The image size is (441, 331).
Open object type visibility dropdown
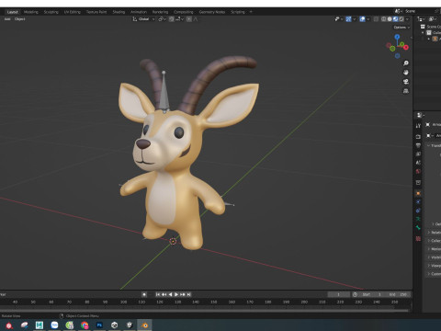click(x=338, y=19)
